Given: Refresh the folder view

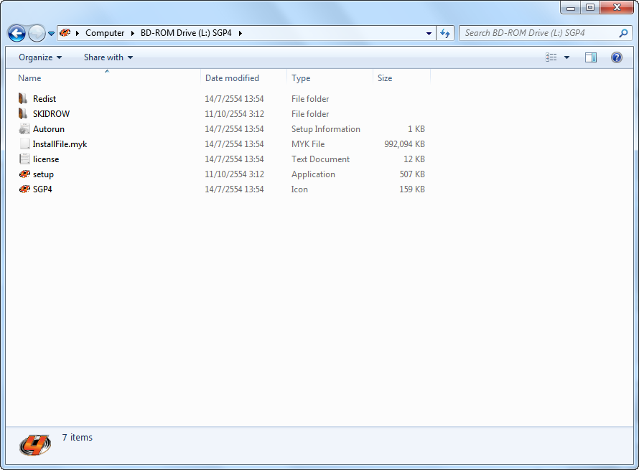Looking at the screenshot, I should [445, 34].
